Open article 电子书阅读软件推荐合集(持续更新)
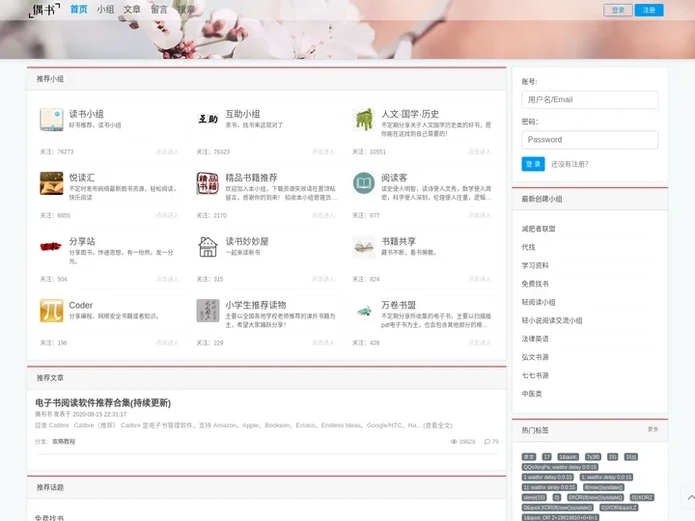This screenshot has width=695, height=521. click(x=103, y=402)
